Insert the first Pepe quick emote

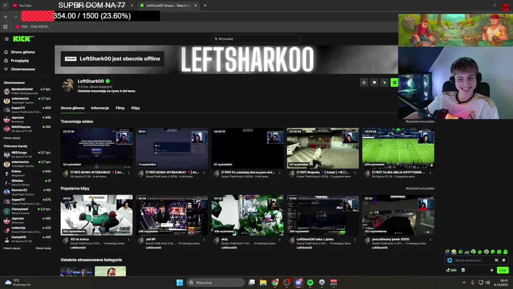pos(448,252)
